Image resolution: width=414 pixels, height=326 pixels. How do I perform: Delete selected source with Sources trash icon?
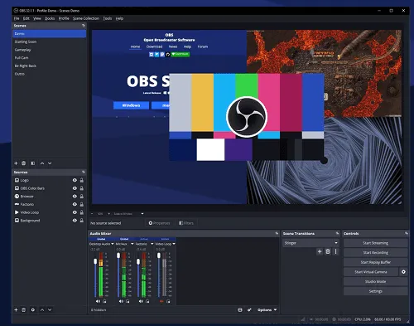(24, 309)
